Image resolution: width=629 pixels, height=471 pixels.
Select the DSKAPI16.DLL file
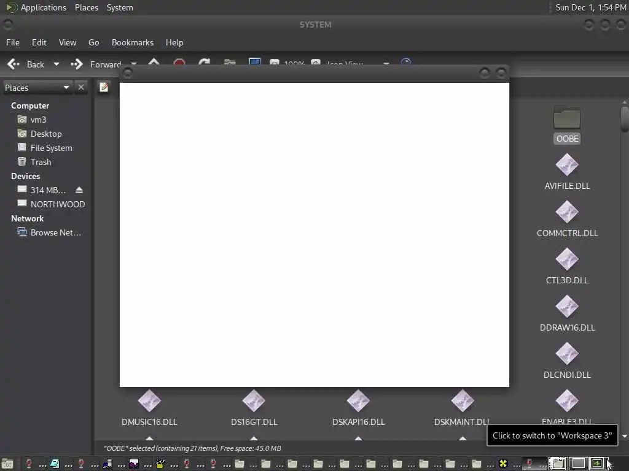(358, 408)
